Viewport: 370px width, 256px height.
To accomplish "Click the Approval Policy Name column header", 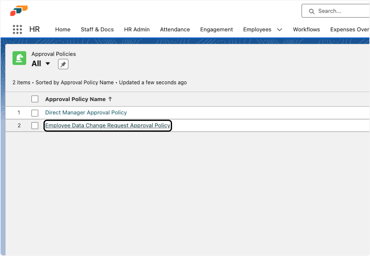I will pos(75,99).
